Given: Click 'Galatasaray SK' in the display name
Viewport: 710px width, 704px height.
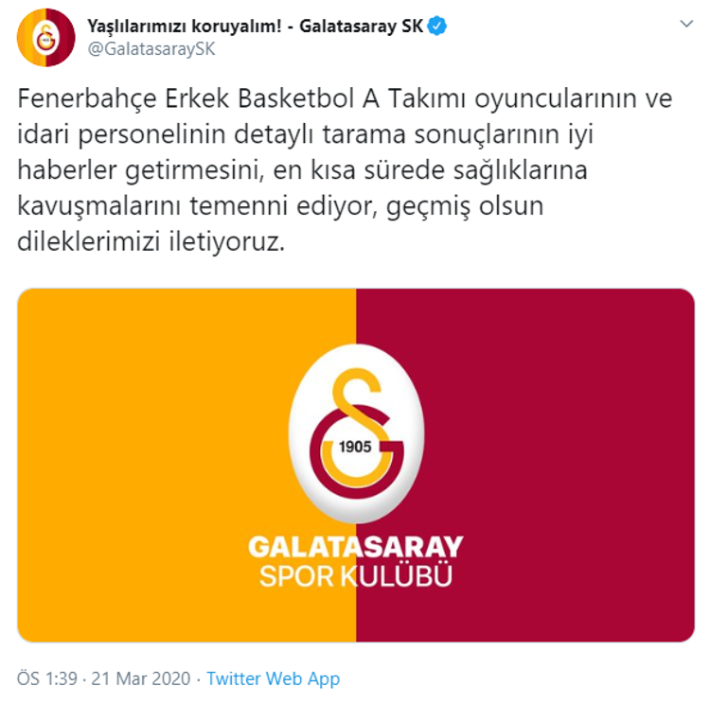Looking at the screenshot, I should (362, 26).
